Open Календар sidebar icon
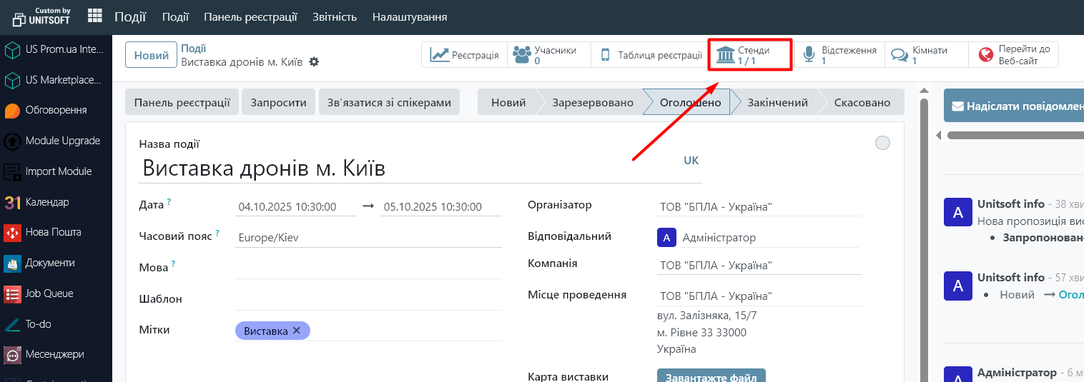 point(12,202)
